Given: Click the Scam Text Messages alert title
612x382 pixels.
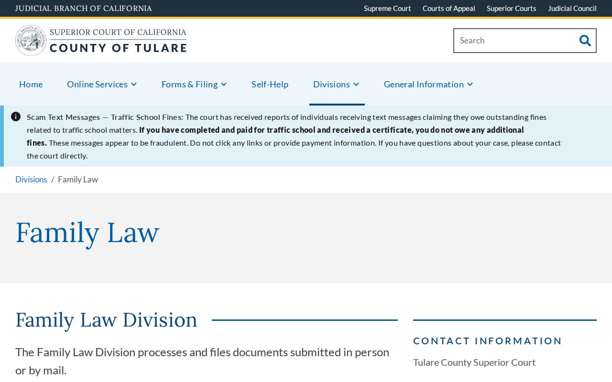Looking at the screenshot, I should click(105, 117).
